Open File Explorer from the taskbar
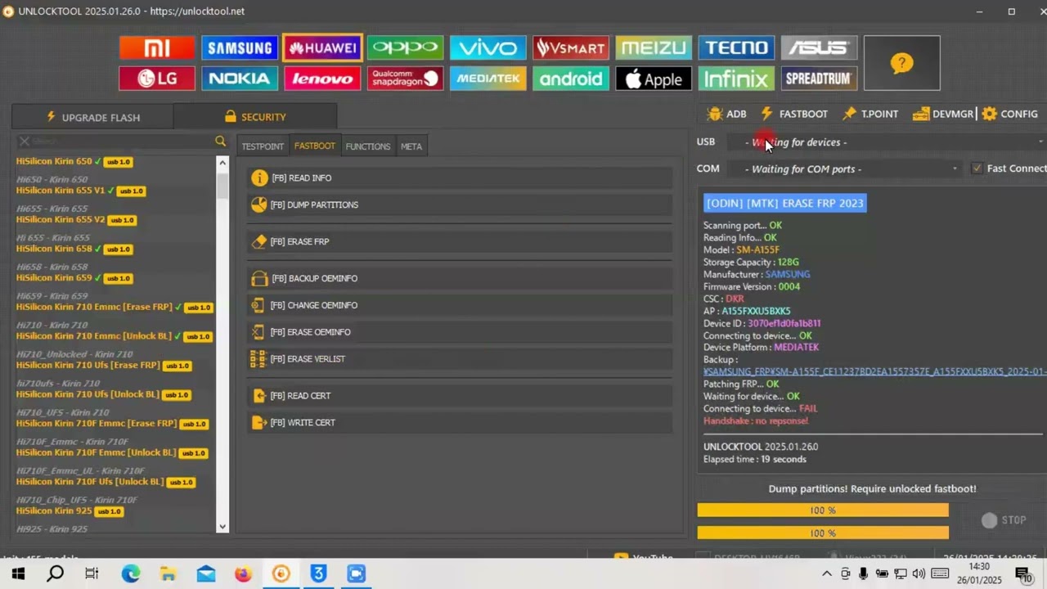Screen dimensions: 1047x589 pyautogui.click(x=168, y=573)
